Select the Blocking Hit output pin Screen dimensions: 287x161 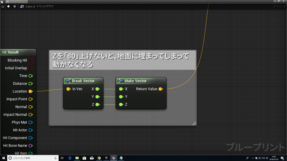pyautogui.click(x=31, y=60)
